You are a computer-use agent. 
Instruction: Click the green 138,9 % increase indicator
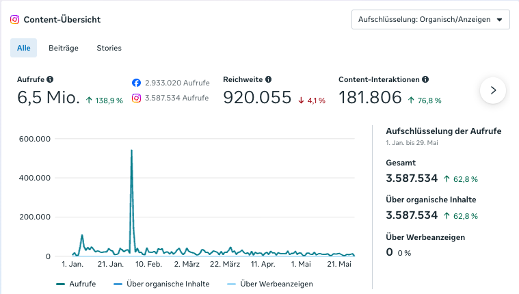(x=104, y=101)
